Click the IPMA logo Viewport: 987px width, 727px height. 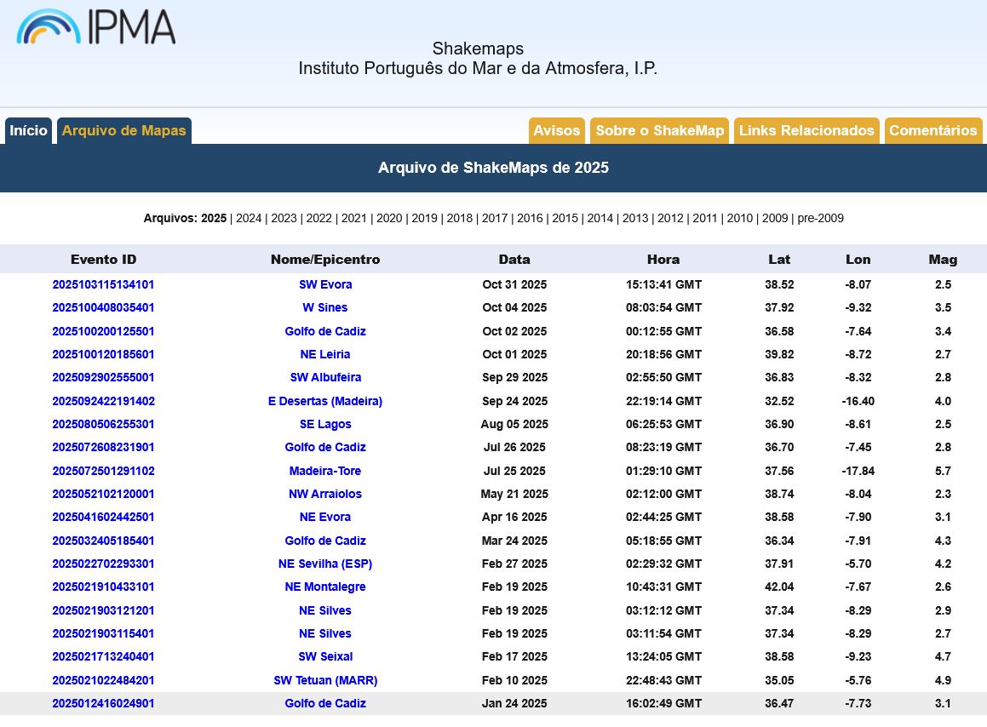(95, 27)
